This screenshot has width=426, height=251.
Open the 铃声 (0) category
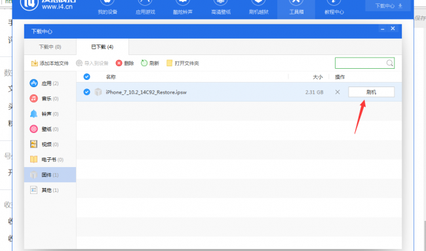point(50,114)
